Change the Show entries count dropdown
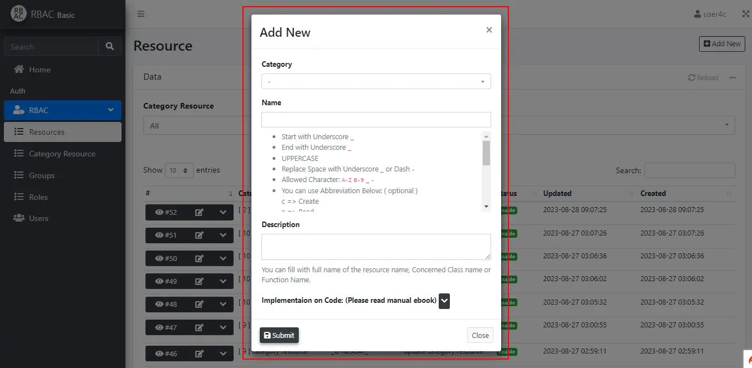 [x=179, y=170]
